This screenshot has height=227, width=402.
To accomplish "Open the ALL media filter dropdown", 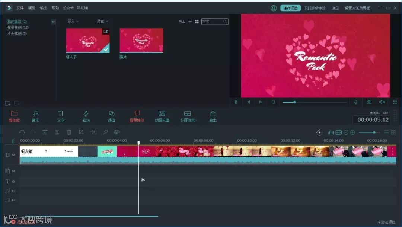I will pyautogui.click(x=182, y=21).
